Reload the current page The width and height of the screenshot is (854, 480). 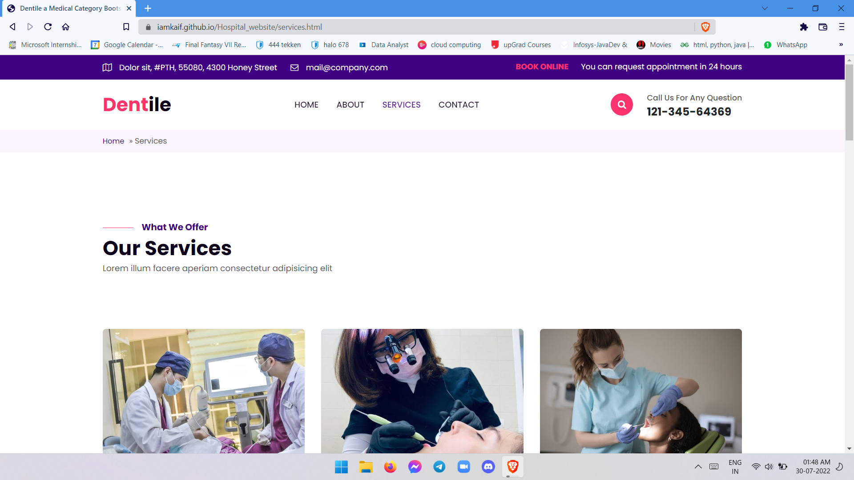[48, 27]
